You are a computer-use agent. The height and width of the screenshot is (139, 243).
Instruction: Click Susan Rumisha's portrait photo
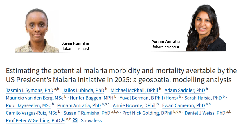(x=37, y=30)
